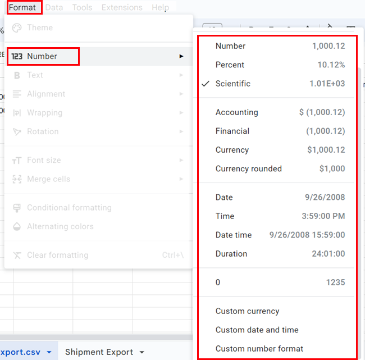Click the Clear formatting icon

point(17,255)
